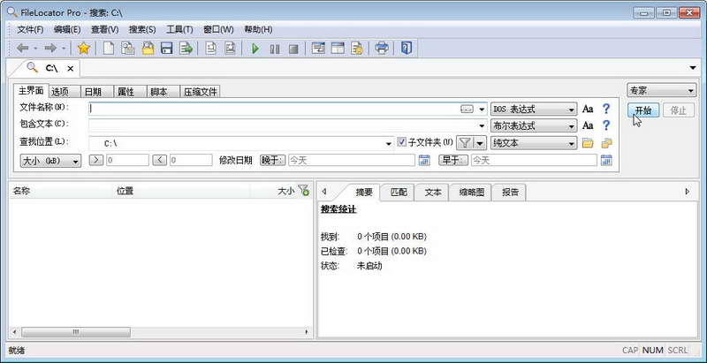
Task: Open the 工具(T) menu
Action: [179, 29]
